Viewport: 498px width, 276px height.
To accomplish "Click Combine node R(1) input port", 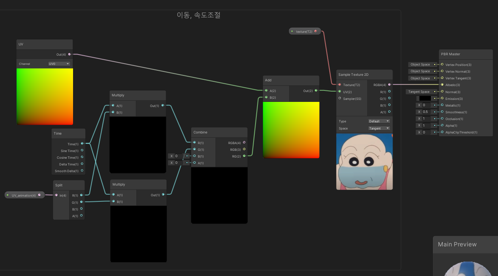I will pyautogui.click(x=195, y=143).
